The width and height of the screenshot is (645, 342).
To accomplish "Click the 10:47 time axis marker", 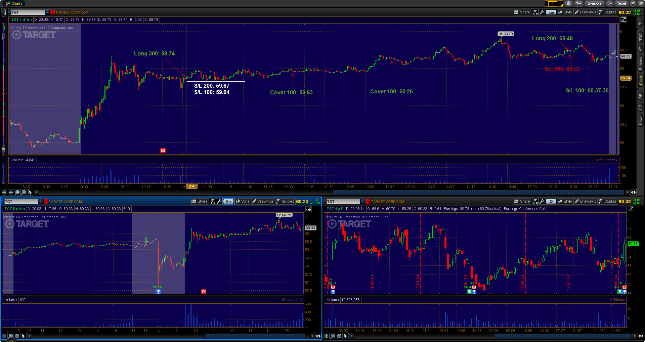I will (191, 186).
